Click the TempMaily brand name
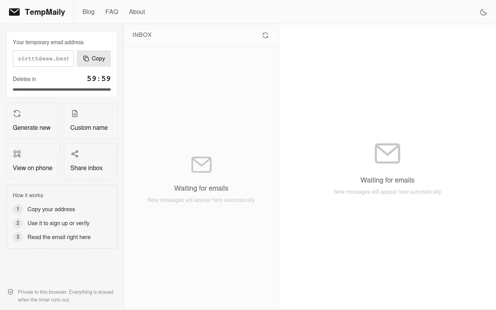 coord(45,12)
